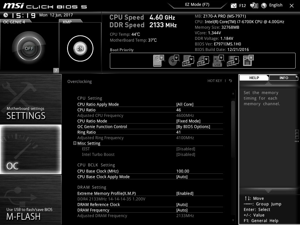Click the help panel bottom grip handle

click(268, 191)
